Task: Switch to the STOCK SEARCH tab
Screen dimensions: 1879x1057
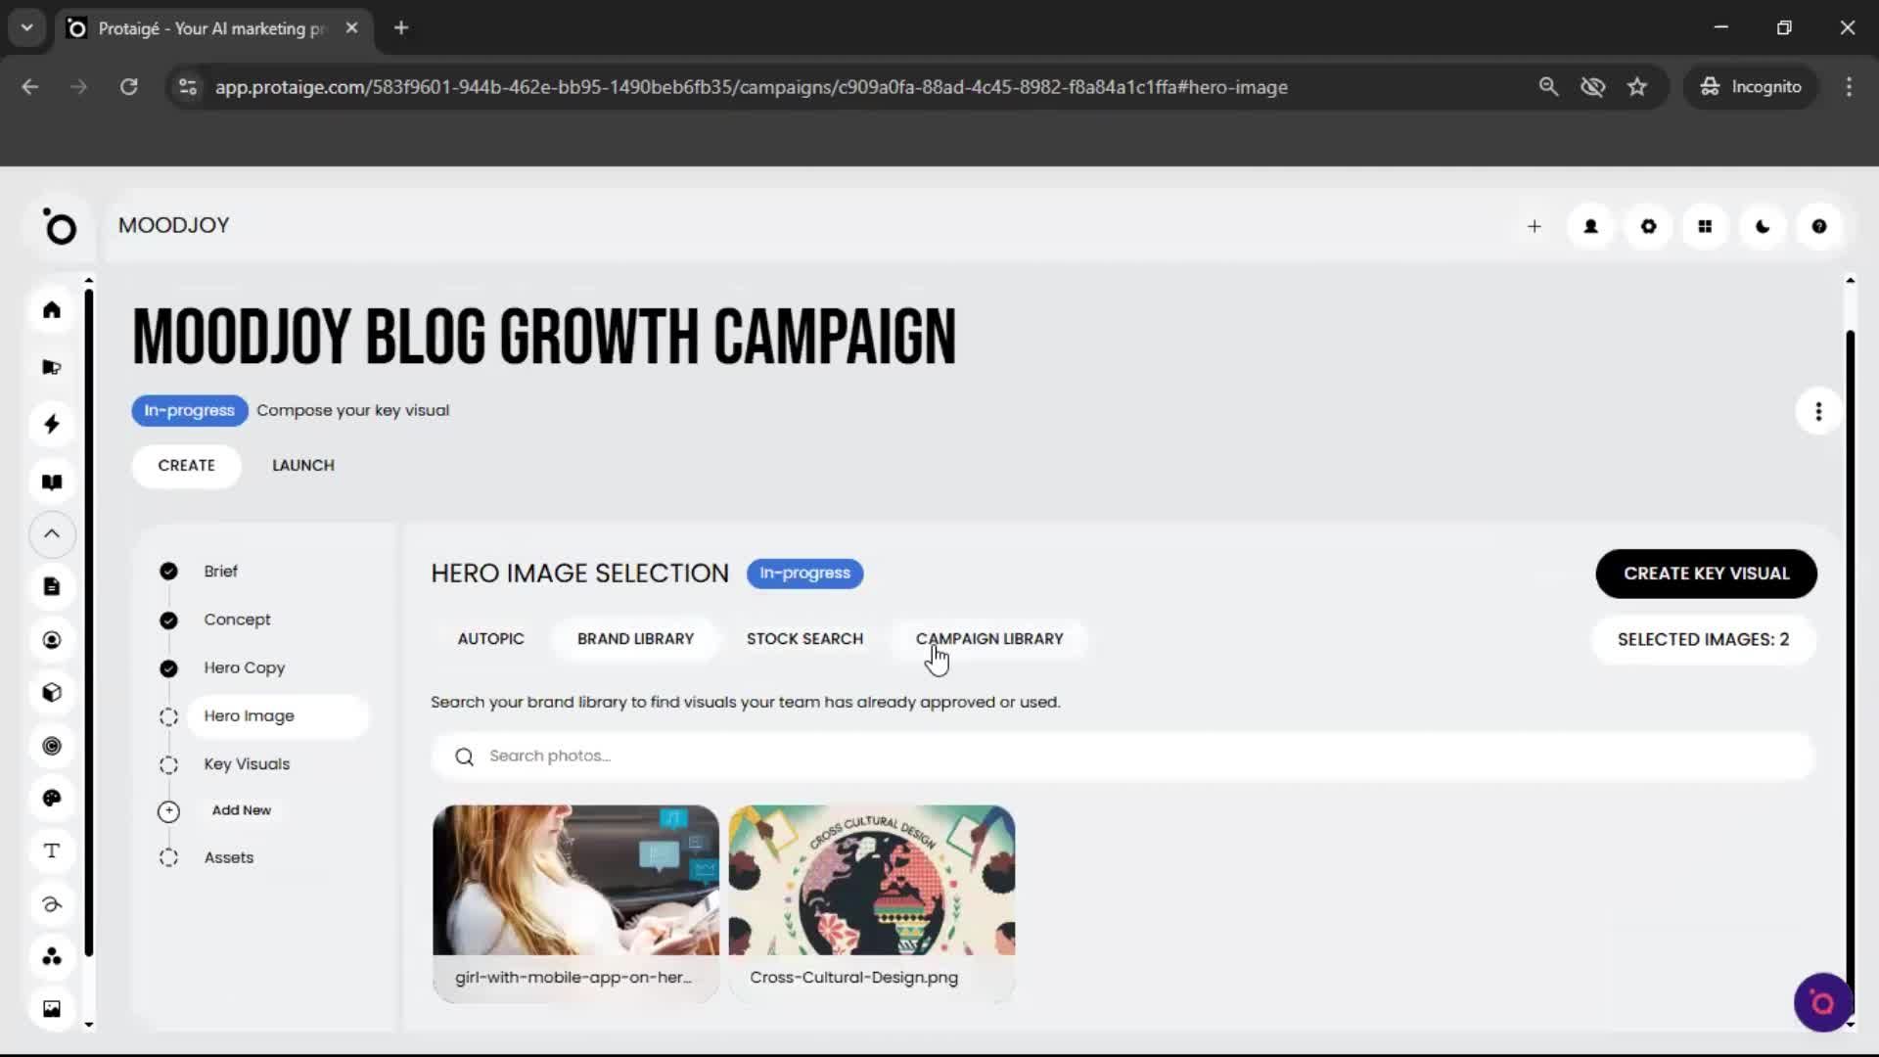Action: click(804, 638)
